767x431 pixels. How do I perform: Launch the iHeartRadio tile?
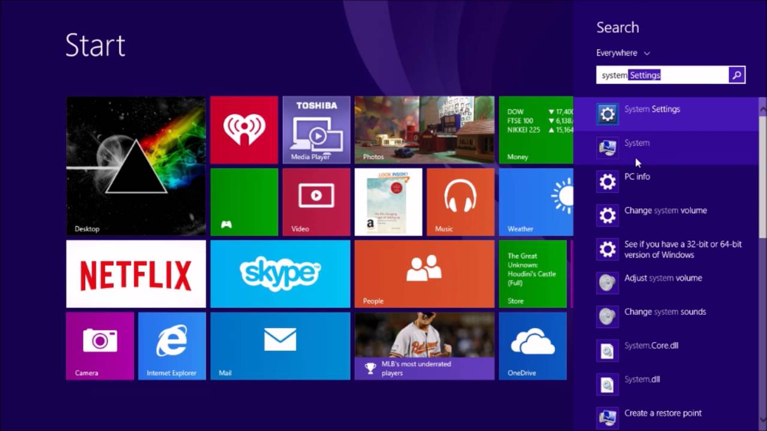(244, 130)
